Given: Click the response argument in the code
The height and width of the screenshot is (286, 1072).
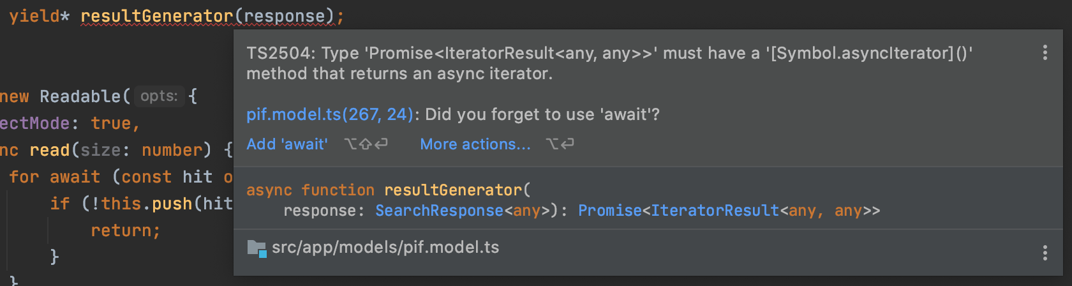Looking at the screenshot, I should [x=285, y=16].
